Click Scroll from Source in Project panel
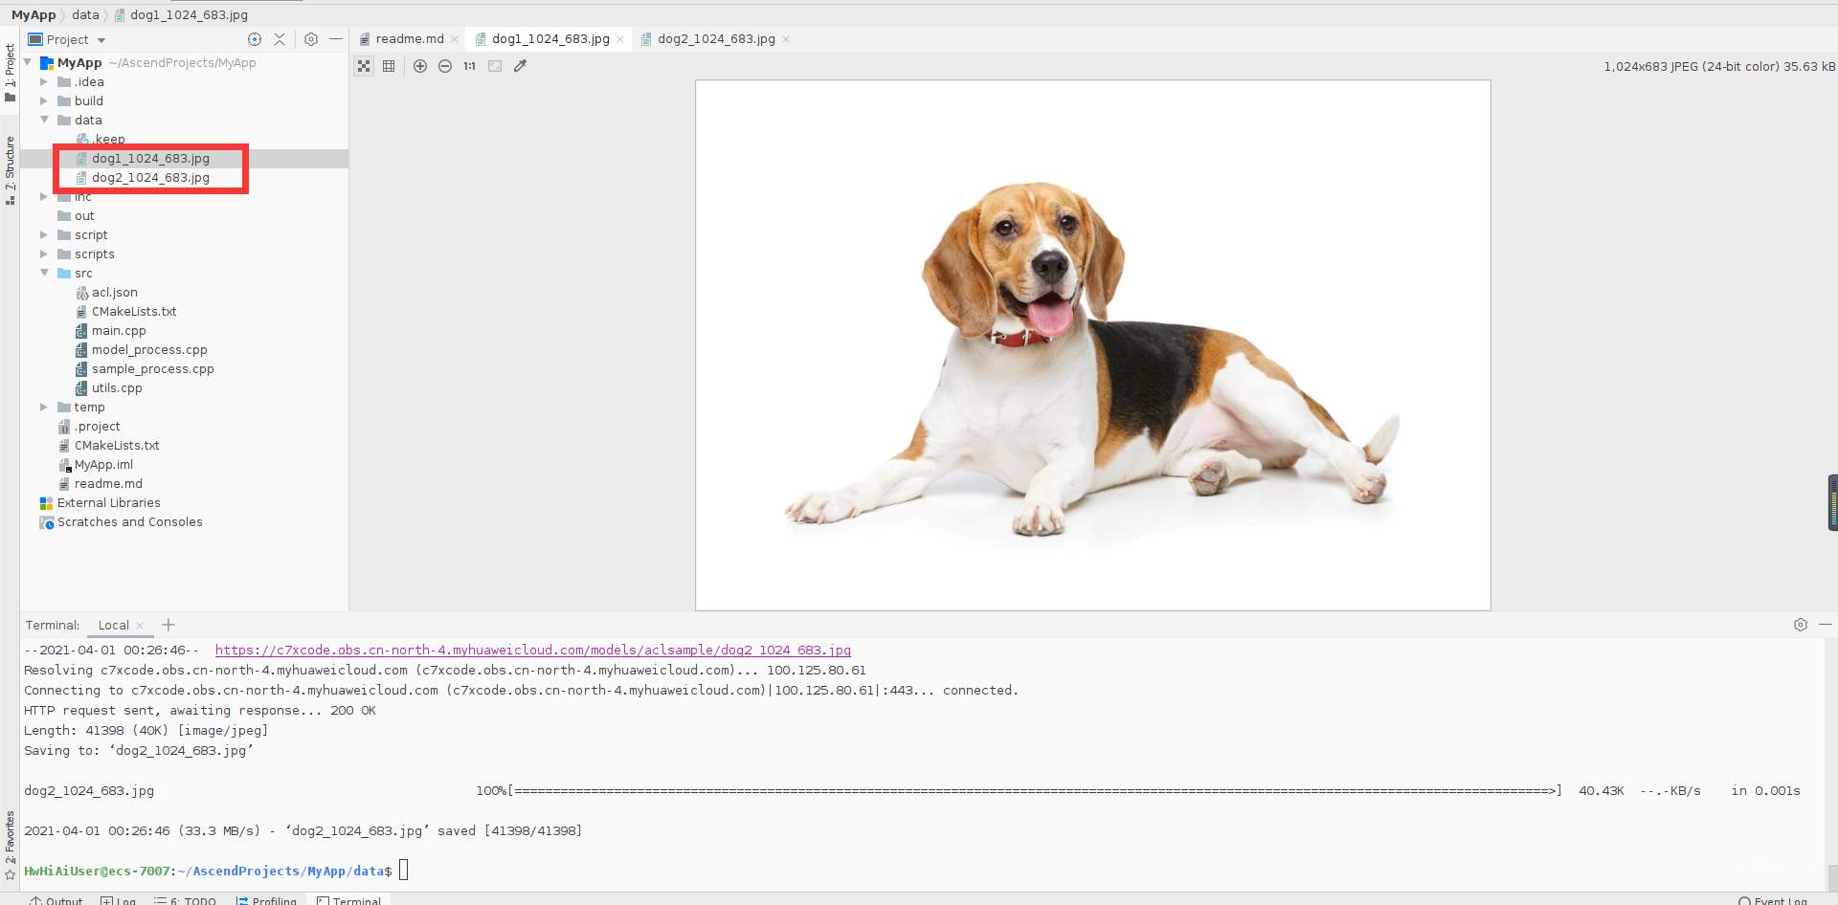Screen dimensions: 1838x905 [254, 39]
